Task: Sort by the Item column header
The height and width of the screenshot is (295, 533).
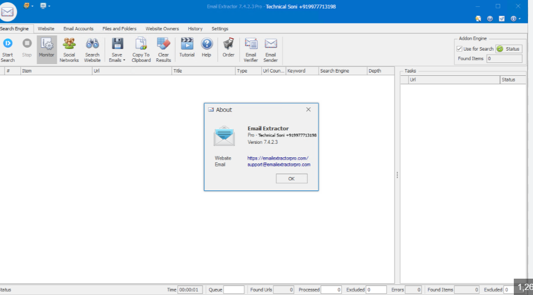Action: (x=56, y=71)
